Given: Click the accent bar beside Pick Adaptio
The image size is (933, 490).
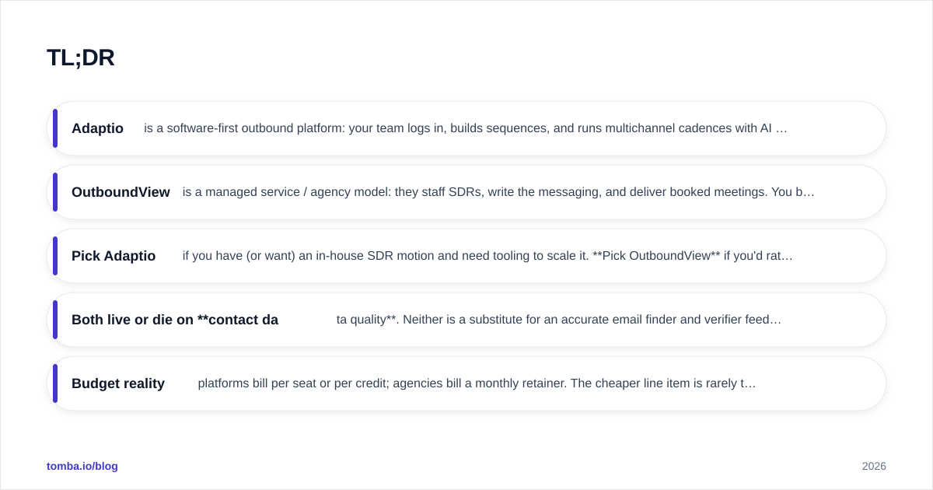Looking at the screenshot, I should pyautogui.click(x=55, y=256).
